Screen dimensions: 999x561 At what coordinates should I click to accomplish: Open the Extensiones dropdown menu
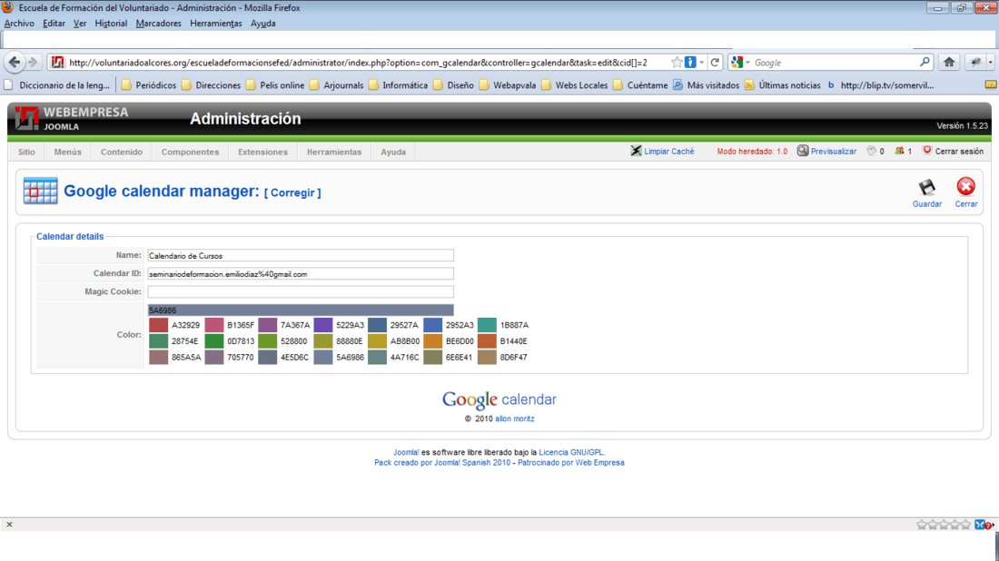[262, 152]
